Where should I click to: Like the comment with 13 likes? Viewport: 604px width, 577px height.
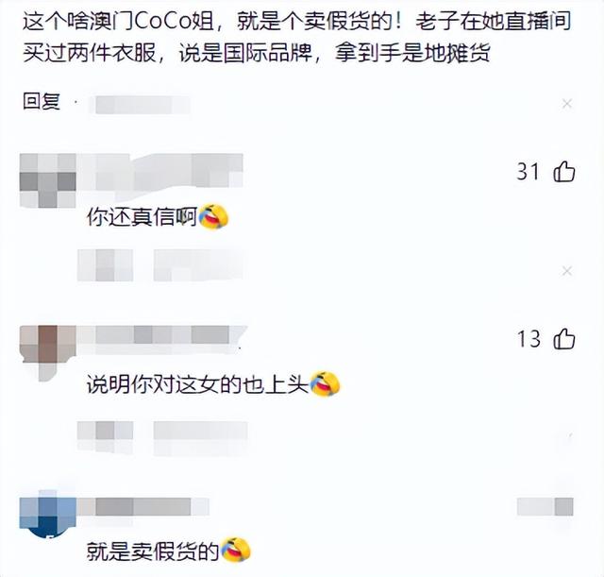click(564, 339)
